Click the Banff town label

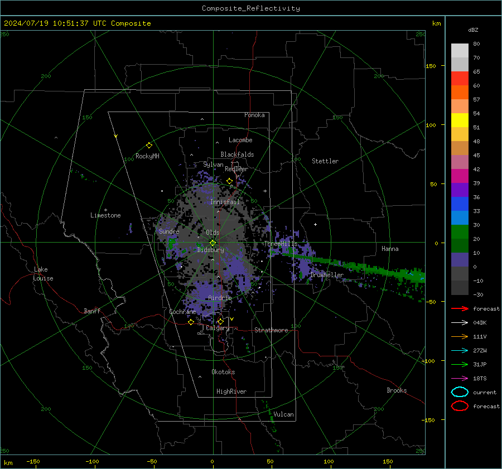point(92,311)
